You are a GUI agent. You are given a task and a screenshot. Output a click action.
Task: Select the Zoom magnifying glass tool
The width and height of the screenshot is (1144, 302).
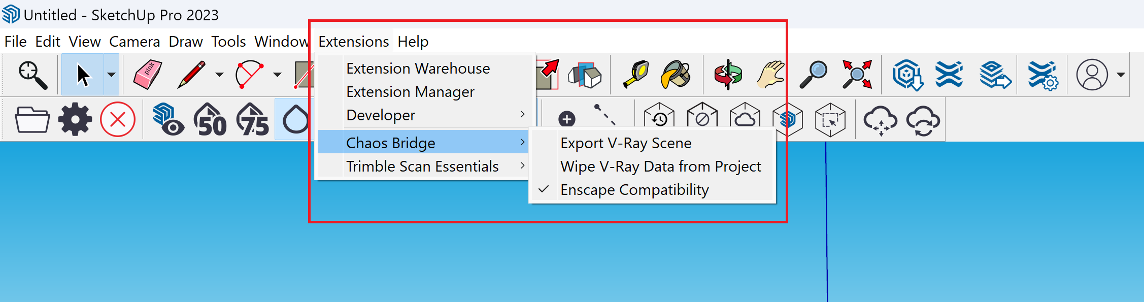click(813, 75)
